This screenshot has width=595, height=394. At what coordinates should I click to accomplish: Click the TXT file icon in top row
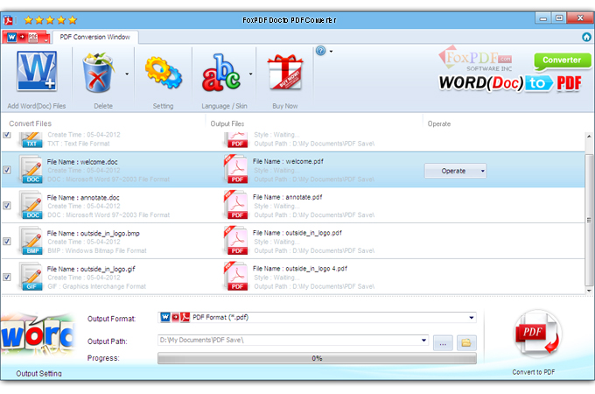coord(31,140)
